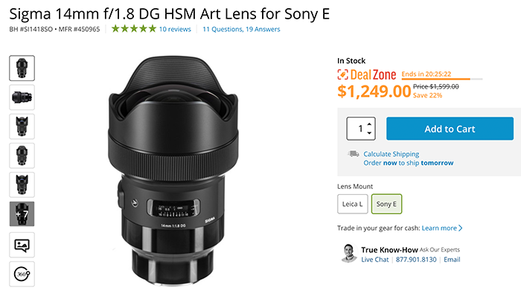
Task: Add the lens to cart
Action: click(450, 129)
